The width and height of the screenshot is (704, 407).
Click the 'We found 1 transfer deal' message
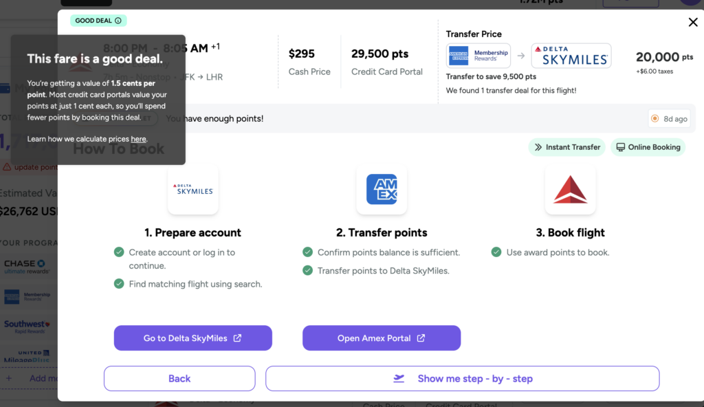pyautogui.click(x=511, y=90)
